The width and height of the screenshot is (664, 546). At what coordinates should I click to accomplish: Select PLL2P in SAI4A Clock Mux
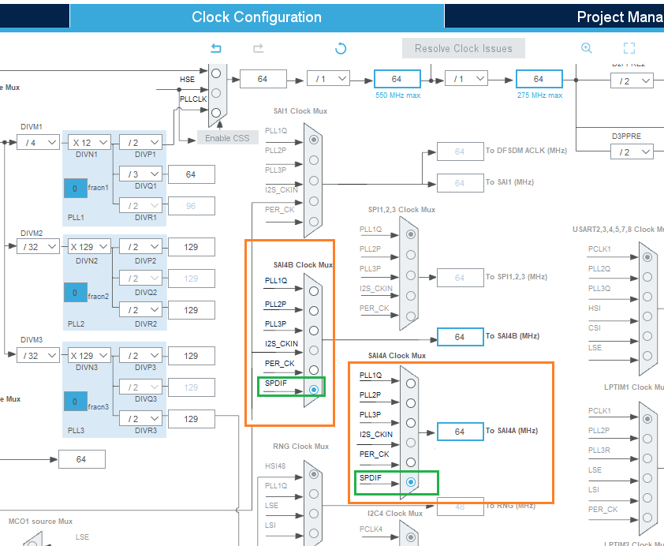[x=411, y=403]
